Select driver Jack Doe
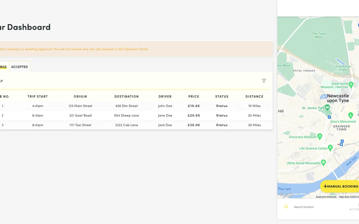Screen dimensions: 359x224 (165, 125)
